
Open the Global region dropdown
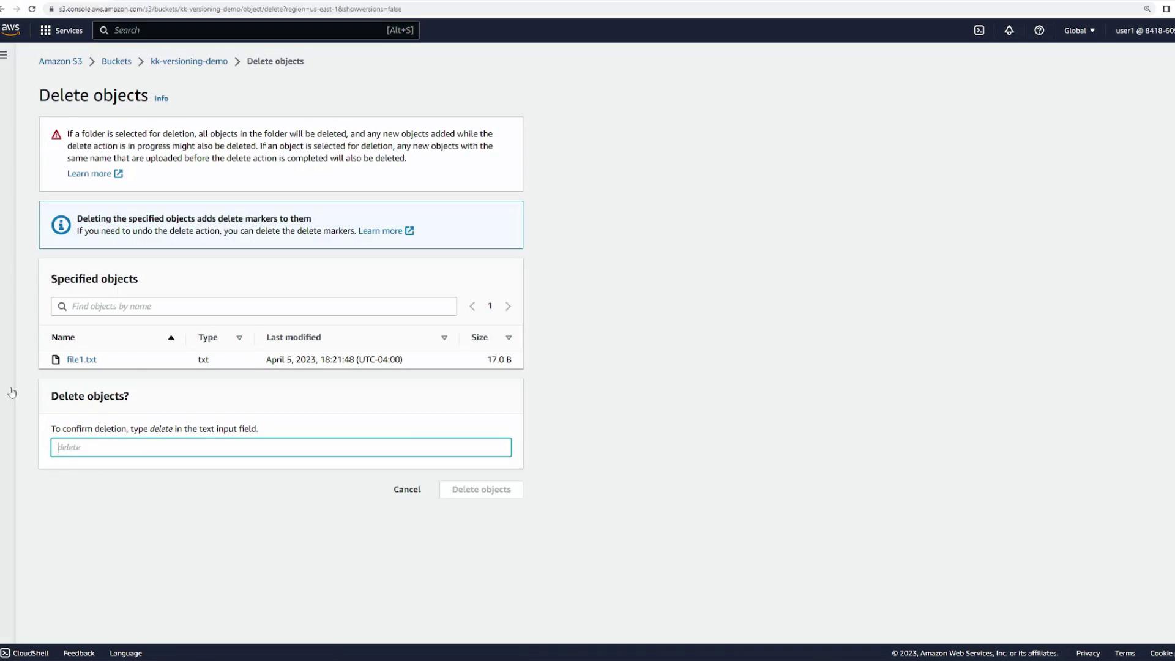coord(1079,31)
